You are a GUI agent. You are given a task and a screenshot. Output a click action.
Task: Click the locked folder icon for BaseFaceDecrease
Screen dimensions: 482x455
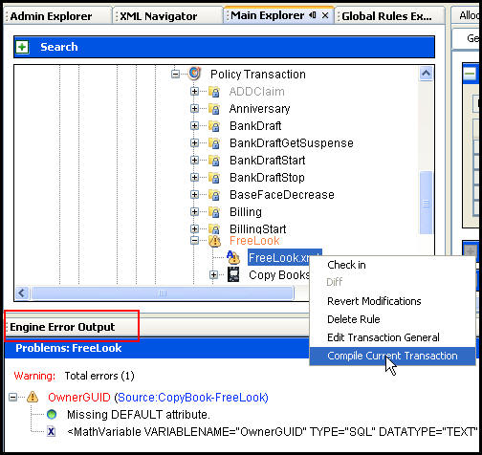[214, 195]
